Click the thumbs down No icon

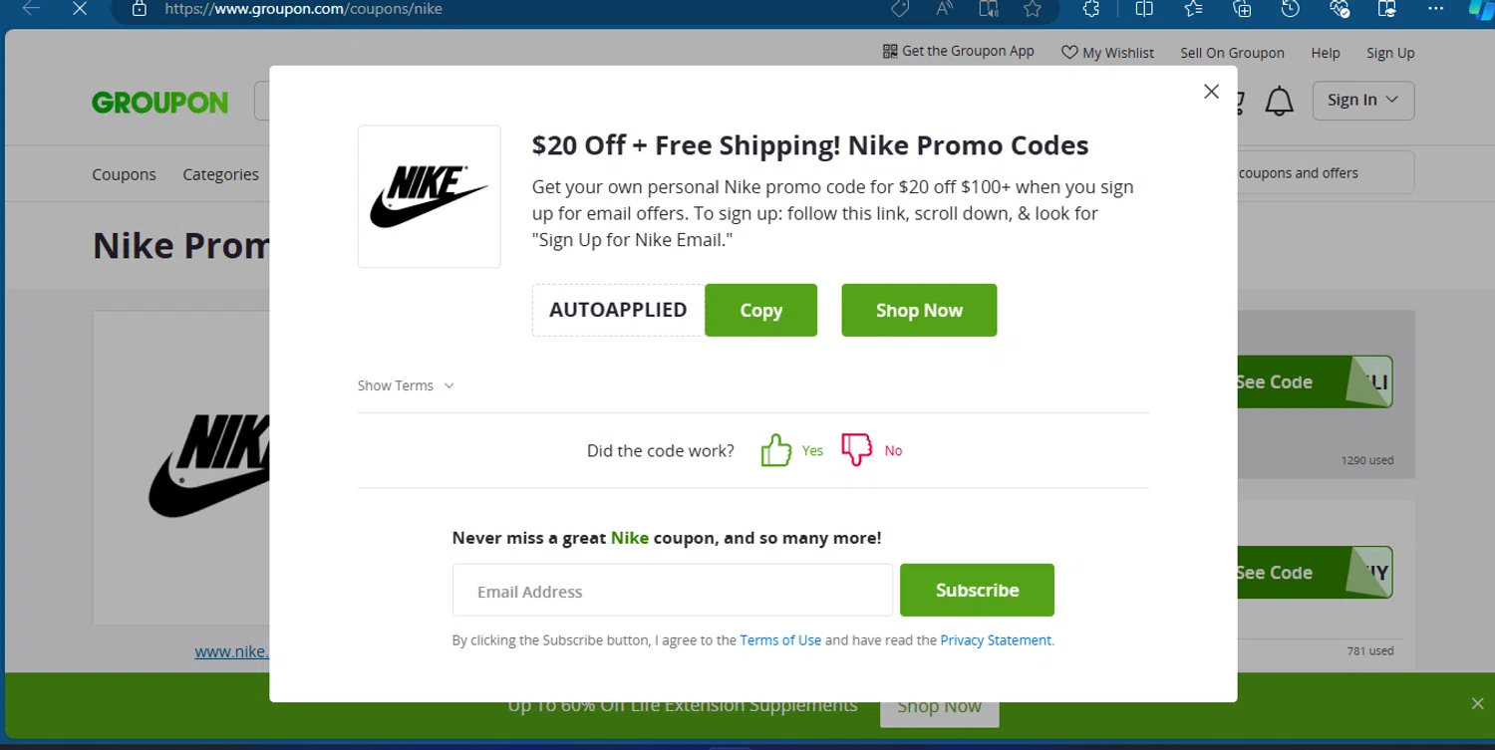pos(856,450)
